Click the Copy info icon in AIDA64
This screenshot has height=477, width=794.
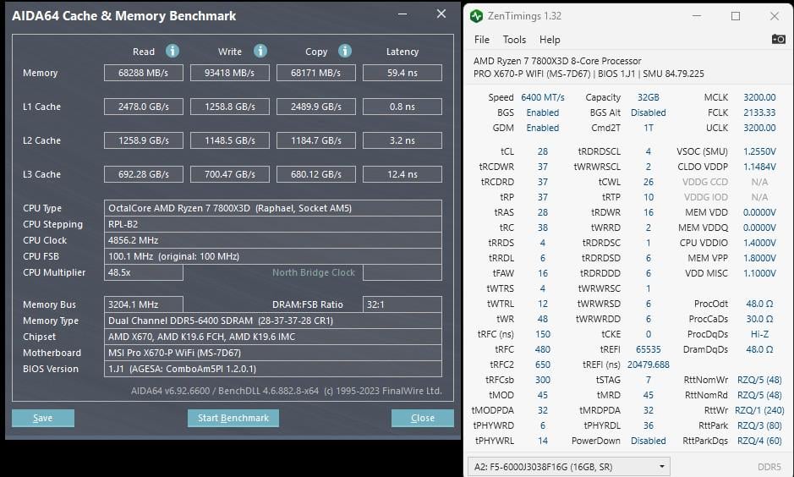(345, 51)
